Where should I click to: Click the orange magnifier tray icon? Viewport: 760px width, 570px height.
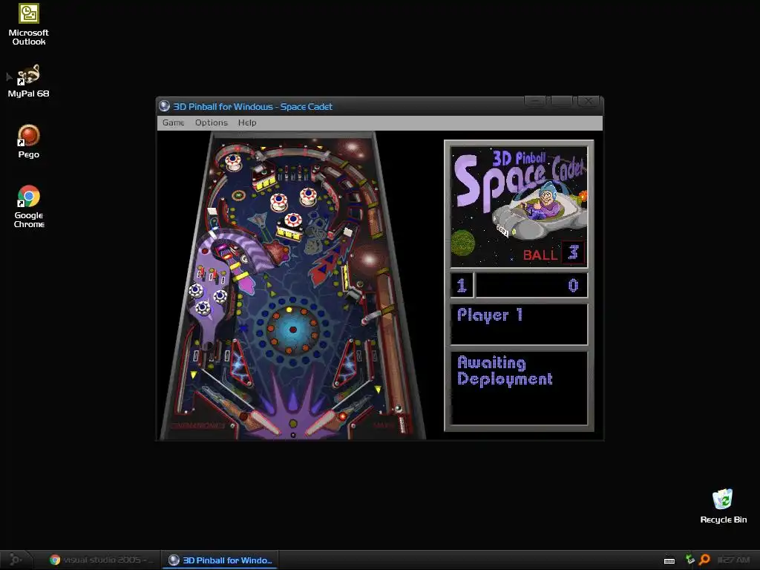click(x=705, y=560)
